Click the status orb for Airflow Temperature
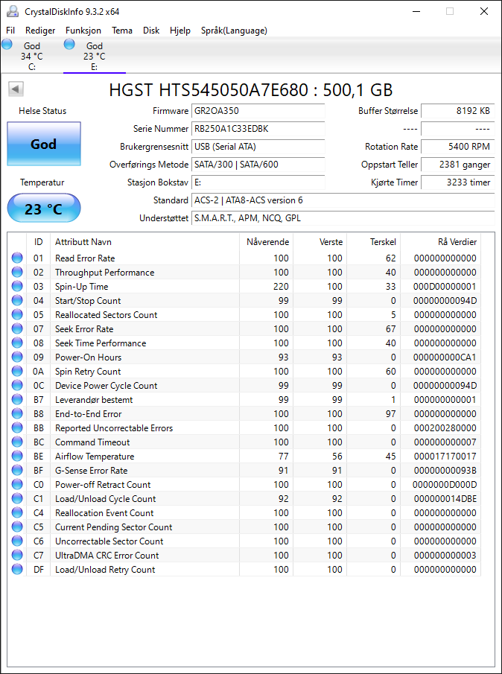502x674 pixels. (17, 456)
